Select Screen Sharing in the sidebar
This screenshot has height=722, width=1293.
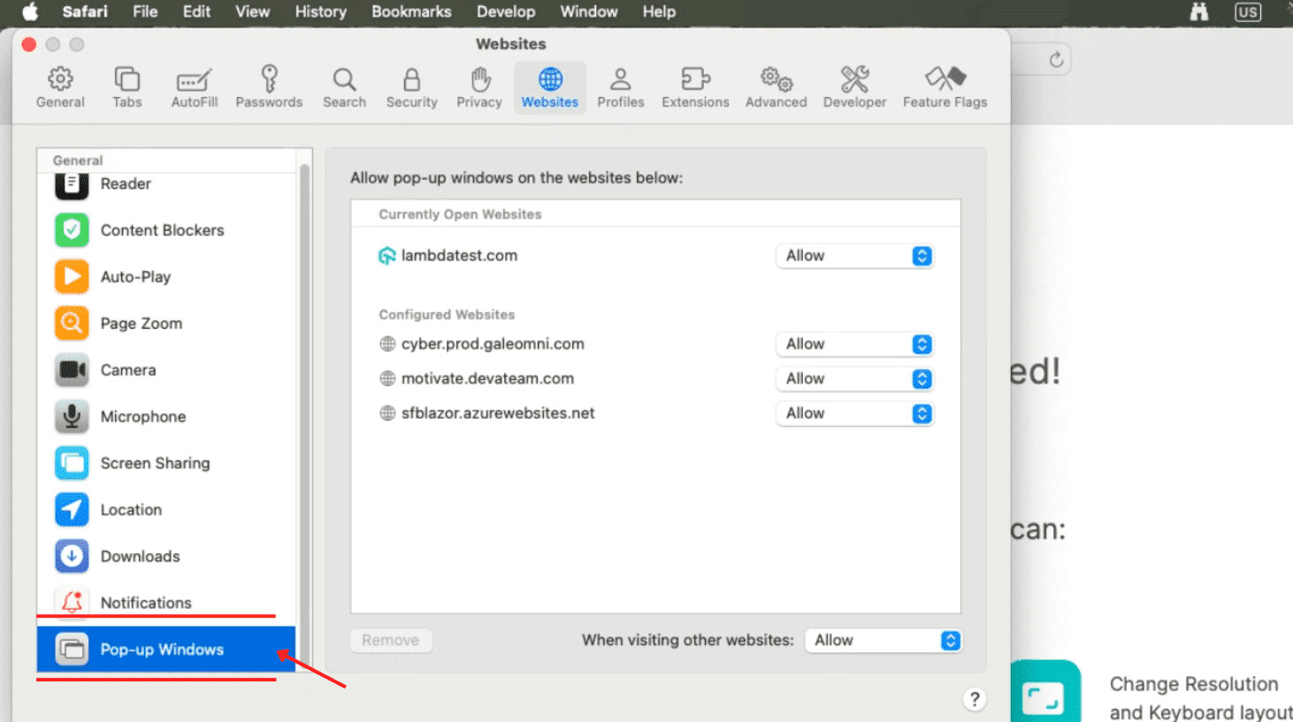point(166,463)
